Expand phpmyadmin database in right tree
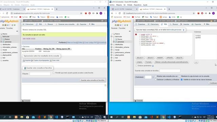 tap(112, 55)
